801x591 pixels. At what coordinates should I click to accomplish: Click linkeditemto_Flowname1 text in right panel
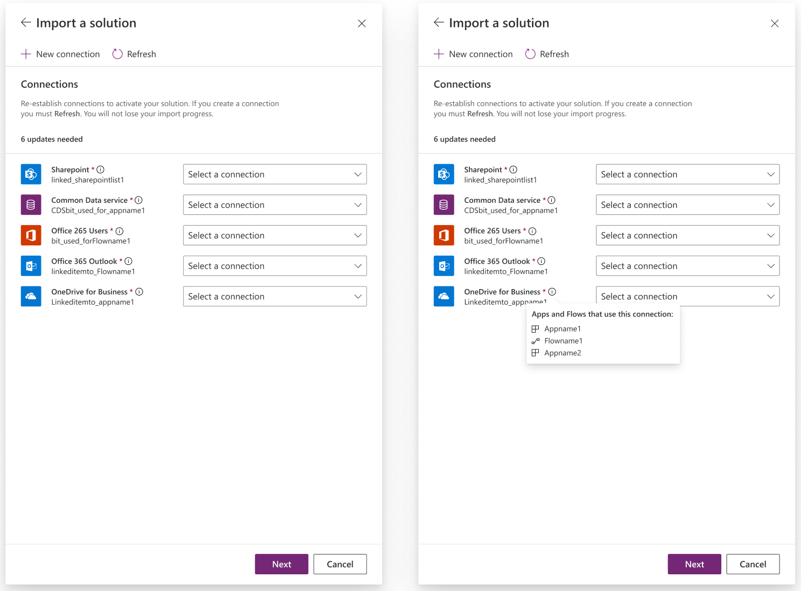pos(506,272)
